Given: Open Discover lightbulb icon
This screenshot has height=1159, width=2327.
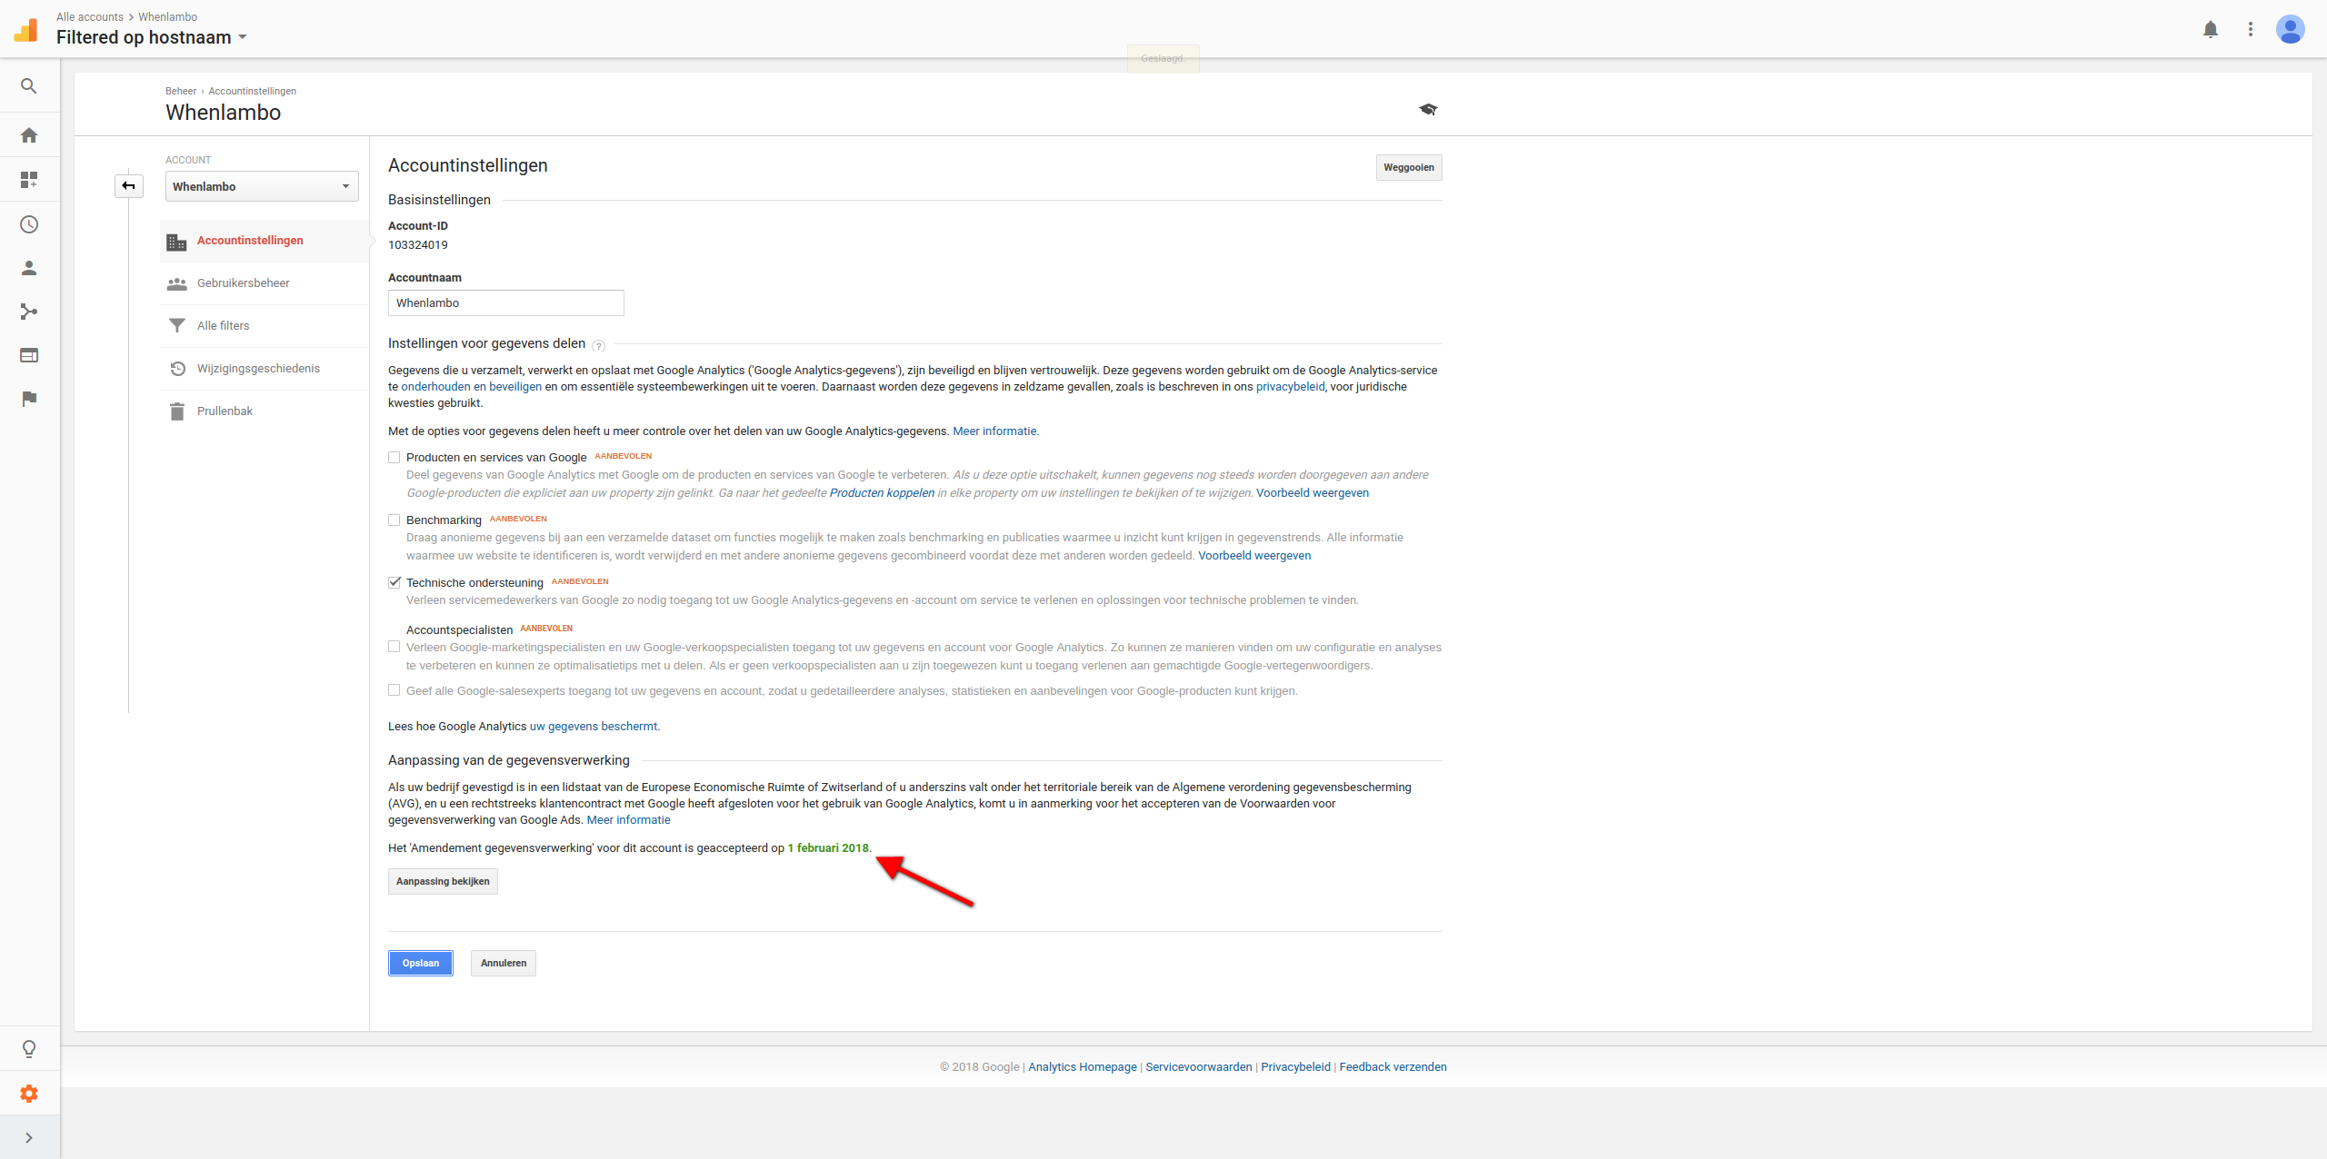Looking at the screenshot, I should pyautogui.click(x=29, y=1049).
